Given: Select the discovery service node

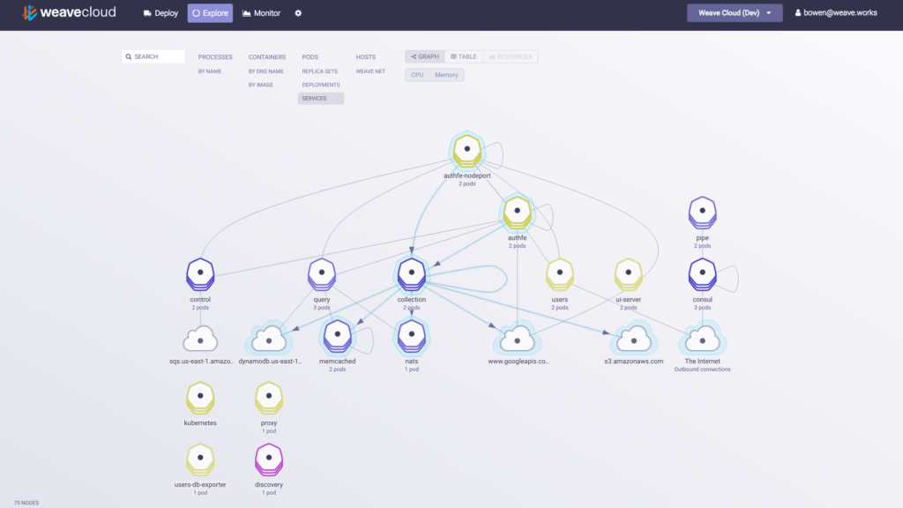Looking at the screenshot, I should coord(269,459).
